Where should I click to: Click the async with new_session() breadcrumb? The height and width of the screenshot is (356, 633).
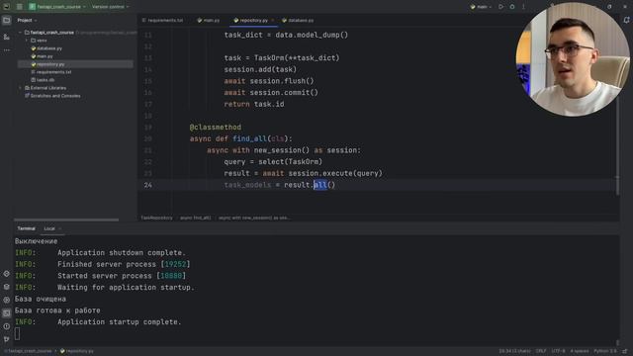coord(254,218)
